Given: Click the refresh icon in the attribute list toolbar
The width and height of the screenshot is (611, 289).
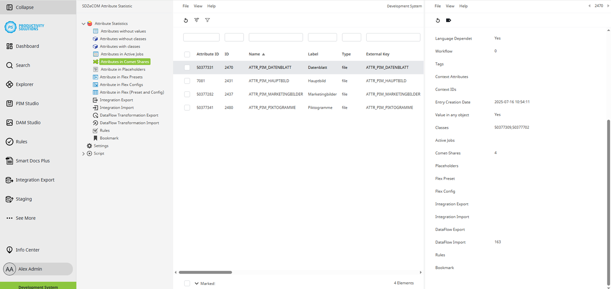Looking at the screenshot, I should click(x=185, y=20).
